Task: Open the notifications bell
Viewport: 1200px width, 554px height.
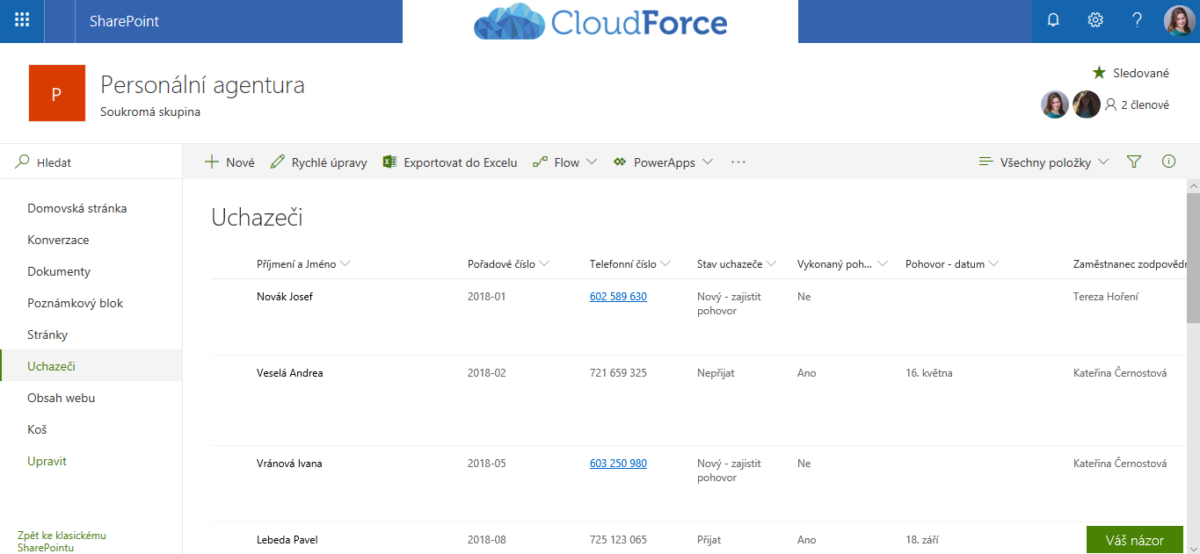Action: (1053, 21)
